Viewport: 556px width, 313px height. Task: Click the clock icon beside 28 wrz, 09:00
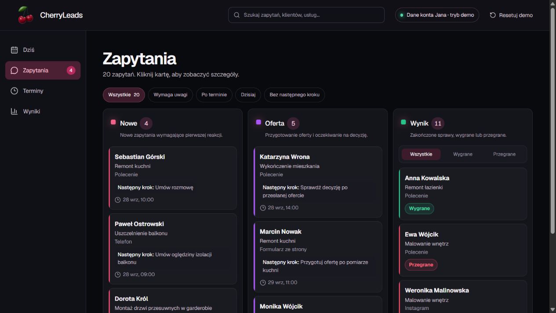tap(118, 275)
